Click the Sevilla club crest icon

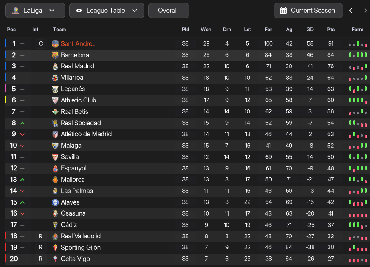[55, 157]
